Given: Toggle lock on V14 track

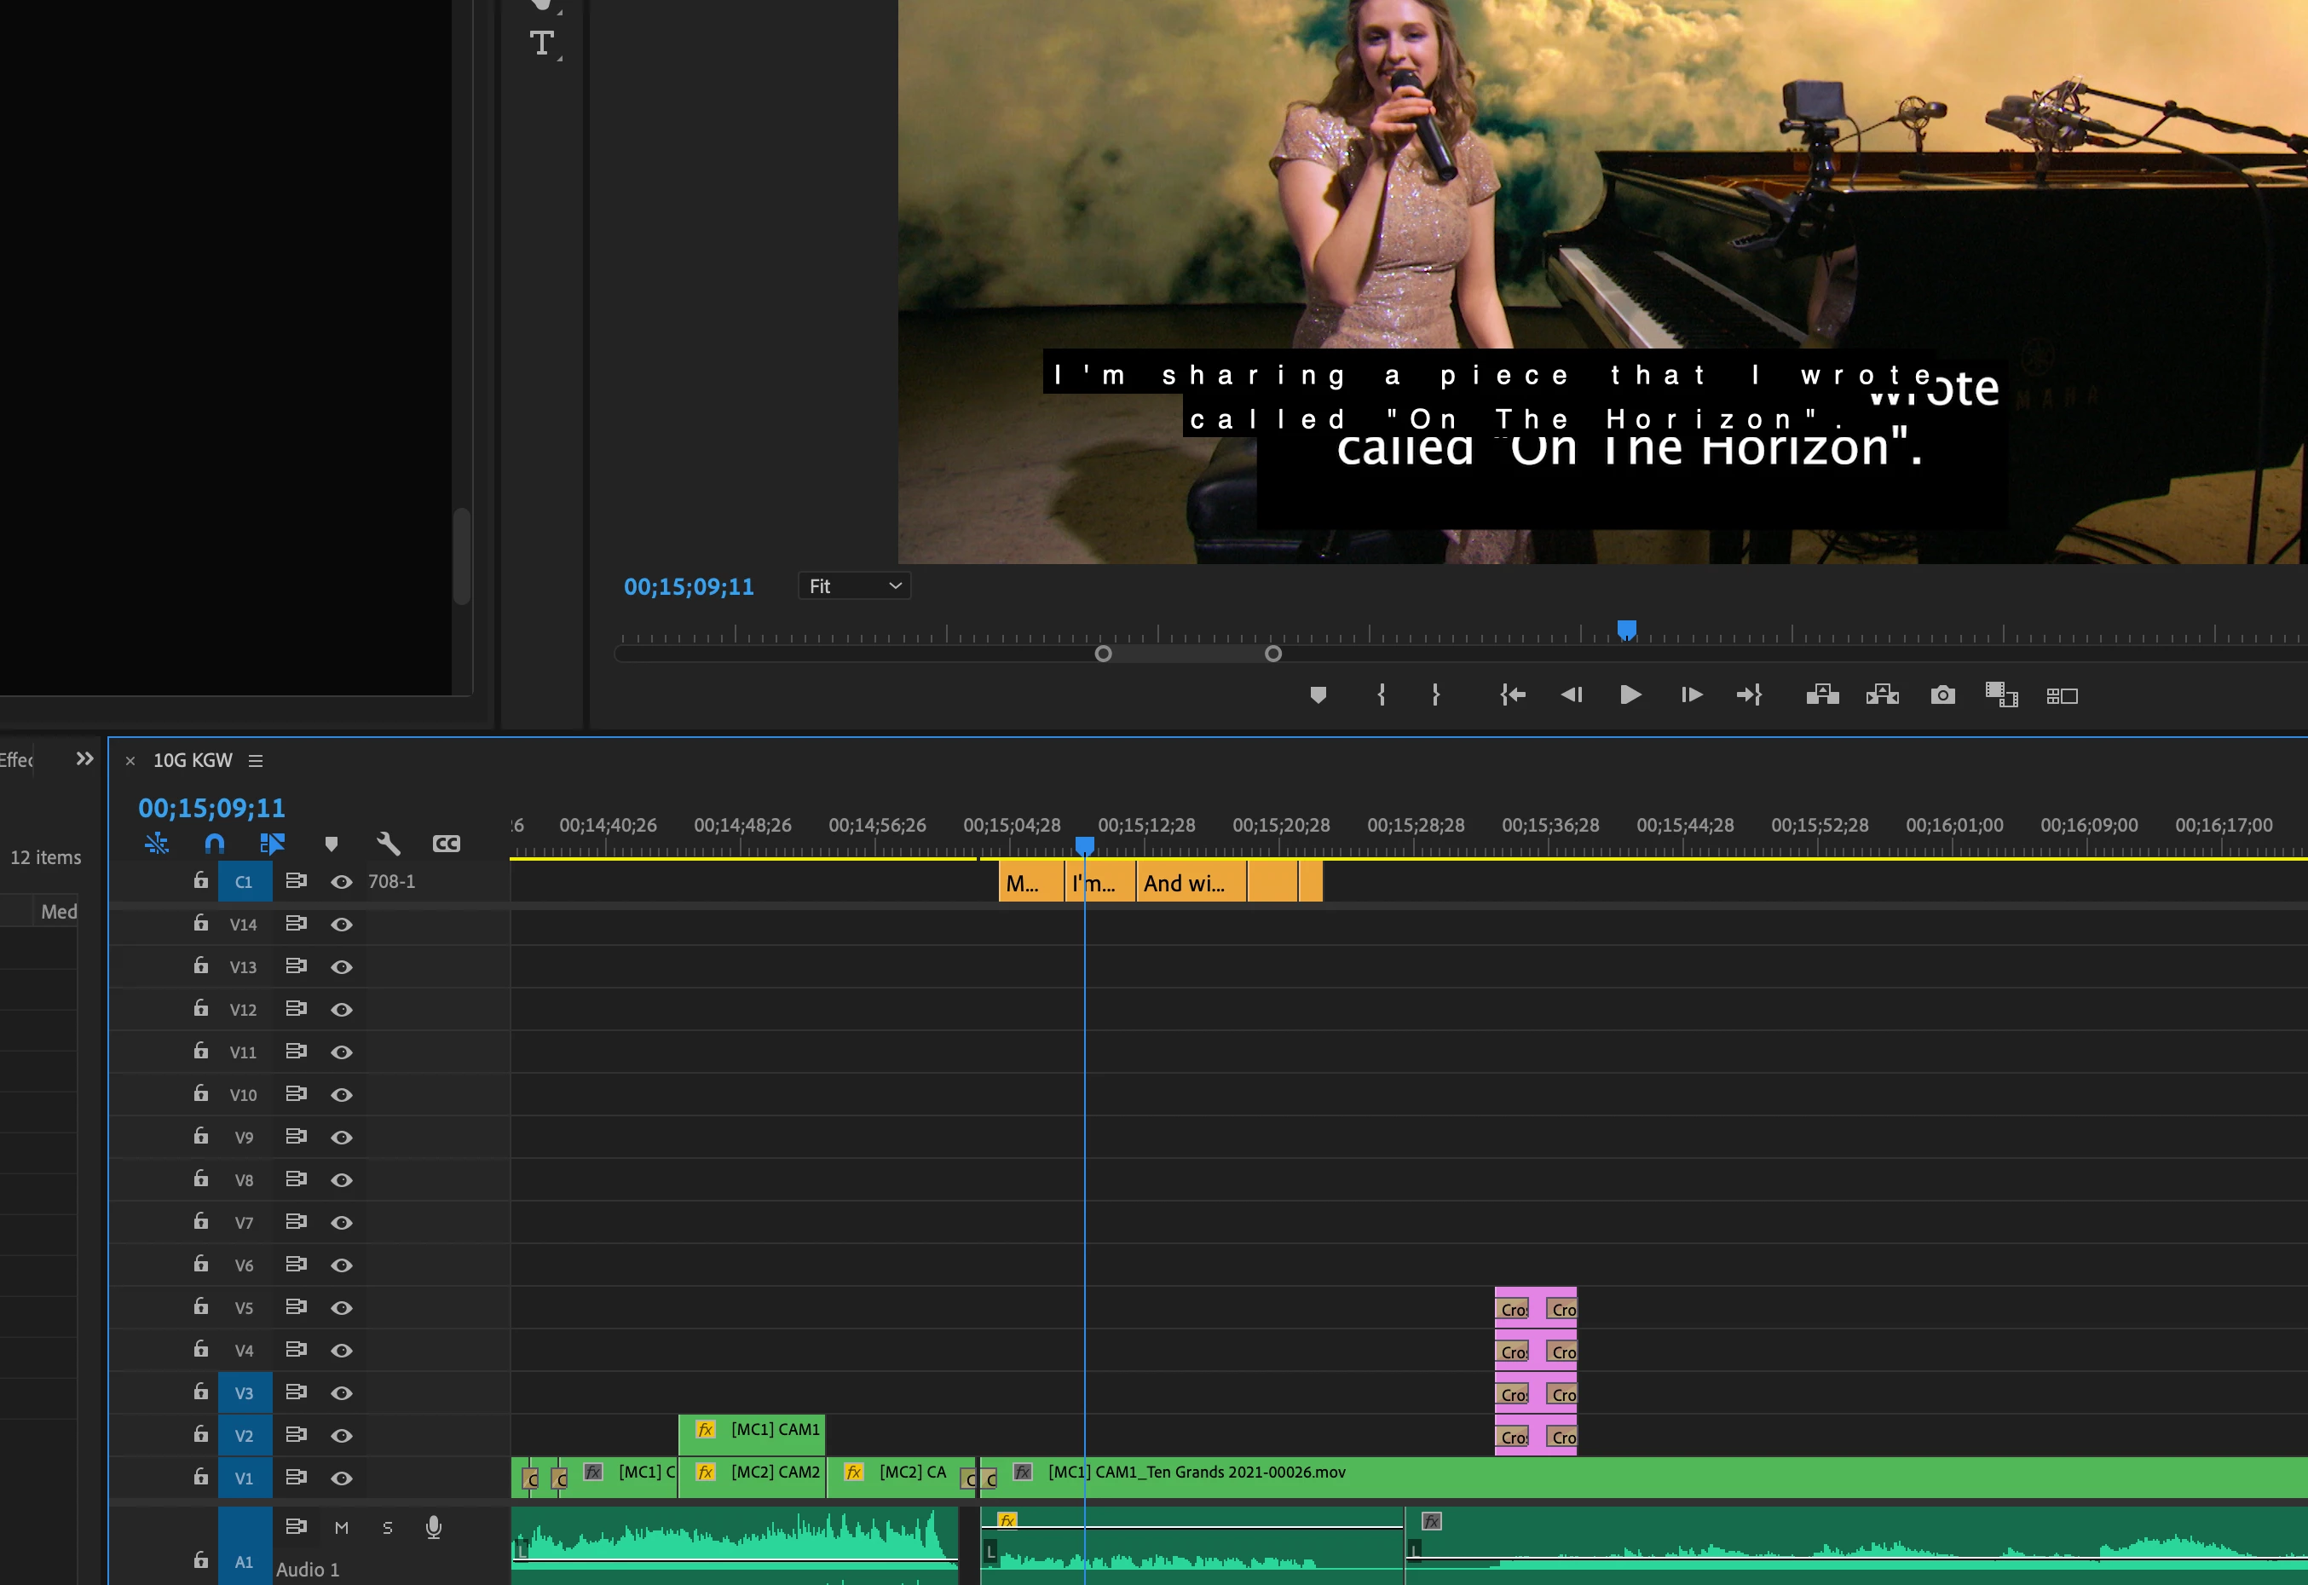Looking at the screenshot, I should [200, 924].
